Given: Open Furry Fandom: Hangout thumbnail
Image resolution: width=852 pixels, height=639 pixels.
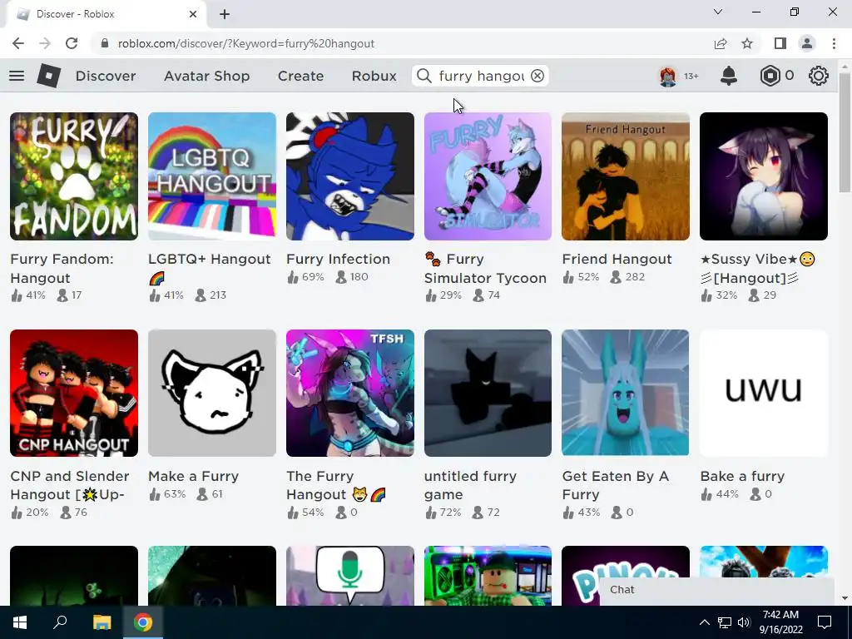Looking at the screenshot, I should point(74,176).
